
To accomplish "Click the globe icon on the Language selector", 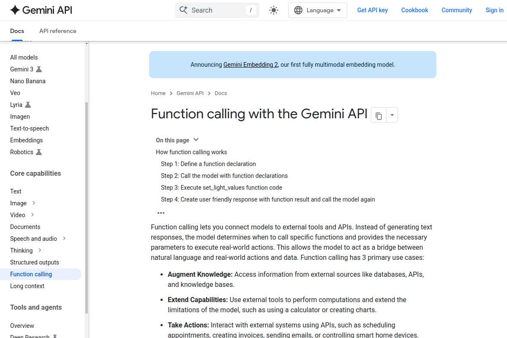I will coord(298,10).
